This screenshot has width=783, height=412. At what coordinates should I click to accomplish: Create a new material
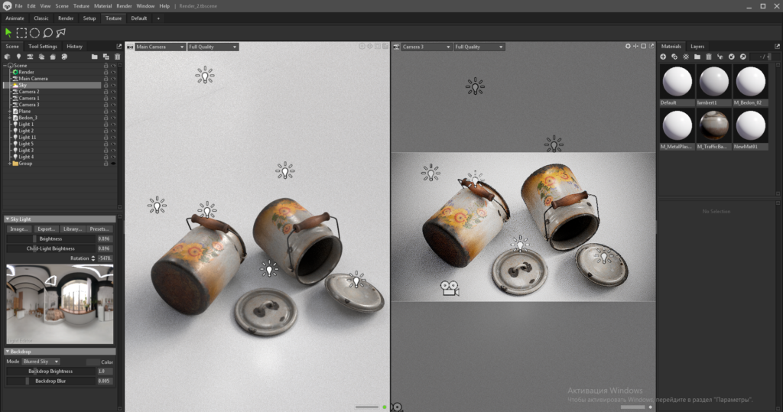pyautogui.click(x=663, y=57)
